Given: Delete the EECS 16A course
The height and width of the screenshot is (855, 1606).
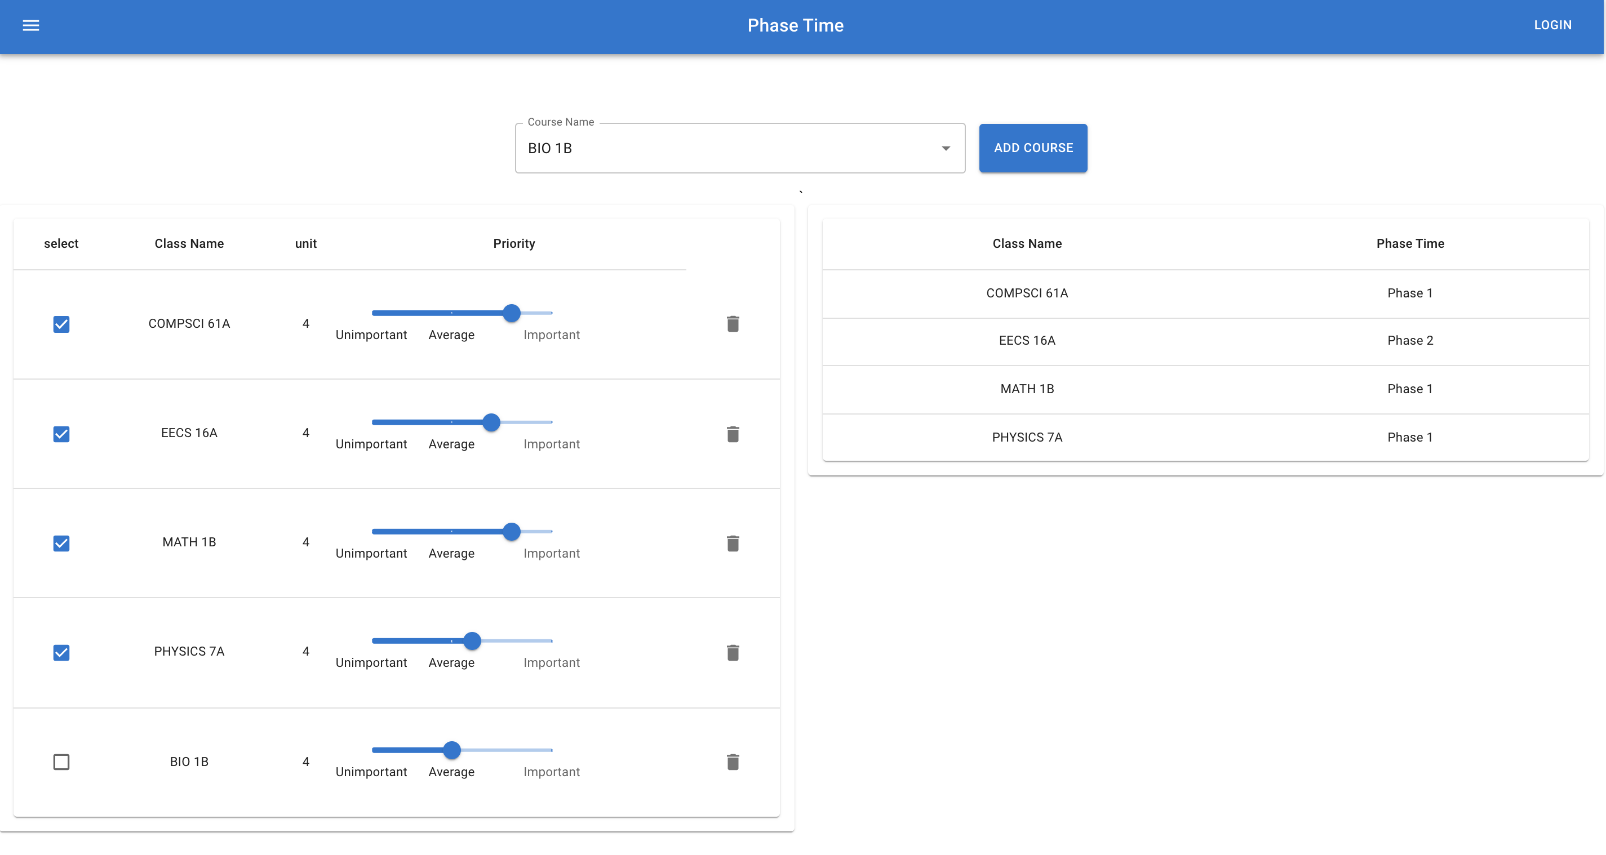Looking at the screenshot, I should click(x=733, y=433).
